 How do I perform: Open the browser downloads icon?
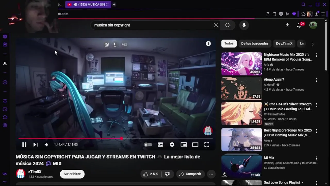tap(317, 14)
